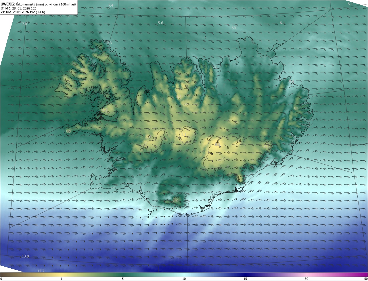Click the map value label 5.6

pyautogui.click(x=160, y=23)
